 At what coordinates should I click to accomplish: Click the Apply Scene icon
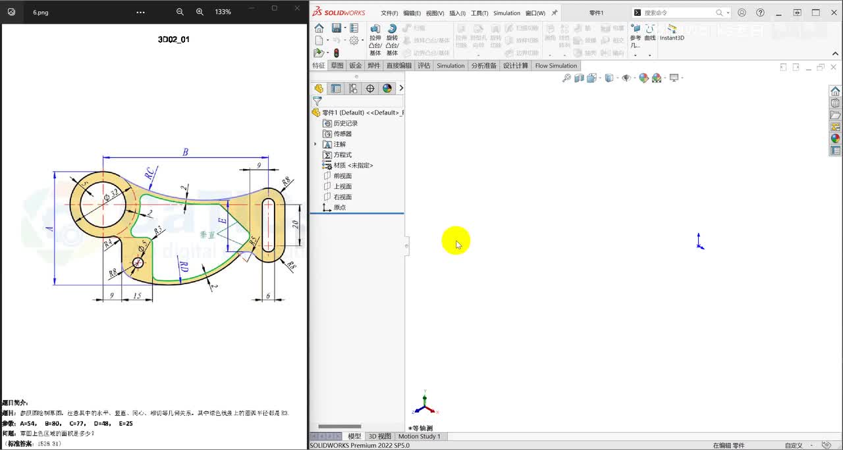coord(657,78)
